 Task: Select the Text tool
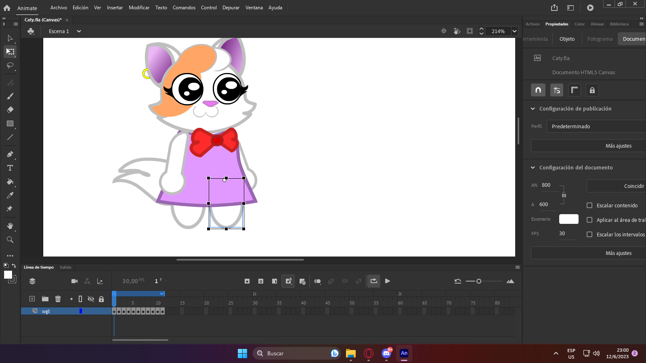10,168
